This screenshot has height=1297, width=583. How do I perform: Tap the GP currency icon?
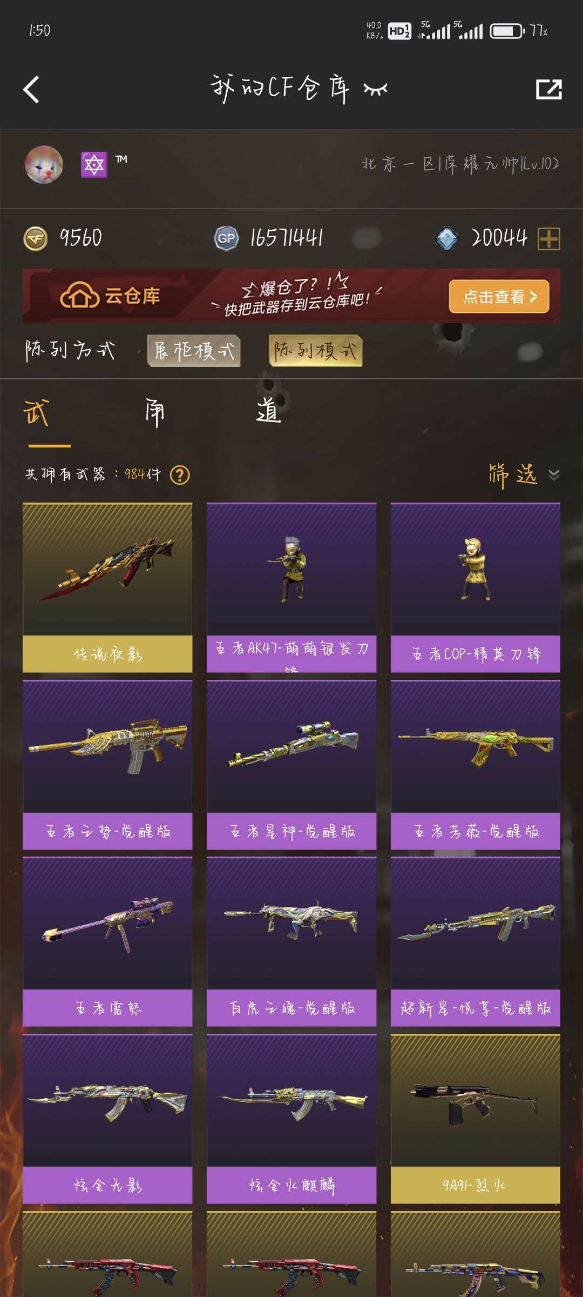pyautogui.click(x=226, y=238)
